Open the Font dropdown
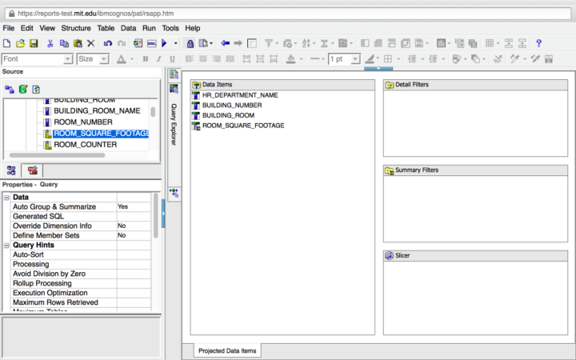Screen dimensions: 576x360 tap(68, 59)
